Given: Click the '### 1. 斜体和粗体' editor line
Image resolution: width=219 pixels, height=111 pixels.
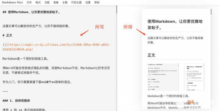Looking at the screenshot, I should pyautogui.click(x=16, y=101).
